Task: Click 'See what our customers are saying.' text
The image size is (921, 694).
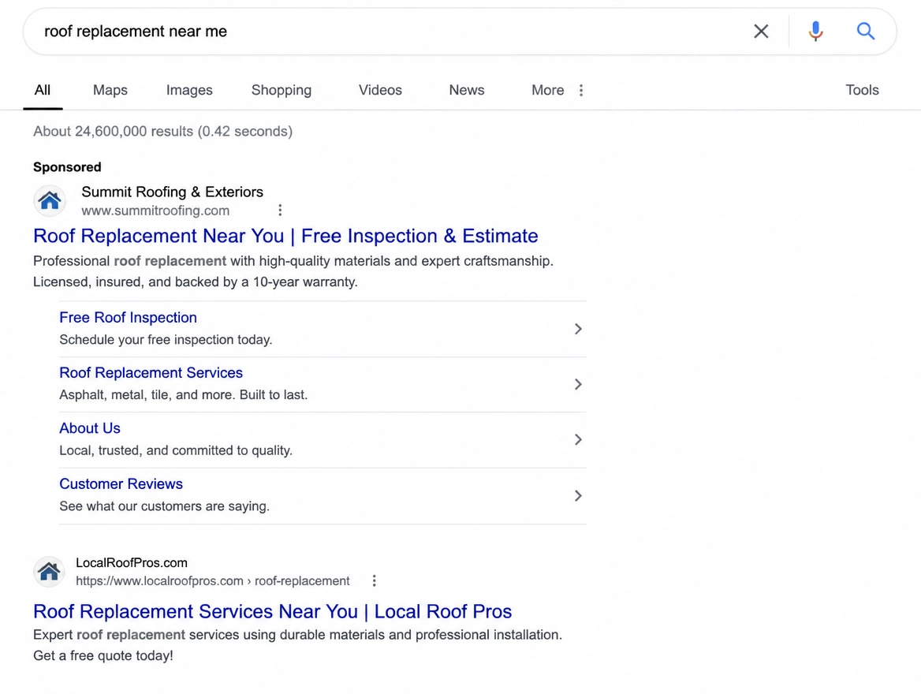Action: pyautogui.click(x=165, y=506)
